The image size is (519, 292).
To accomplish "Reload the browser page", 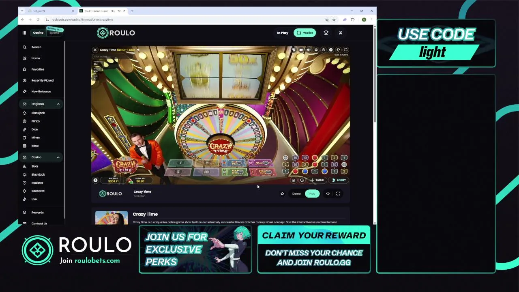I will (x=38, y=19).
